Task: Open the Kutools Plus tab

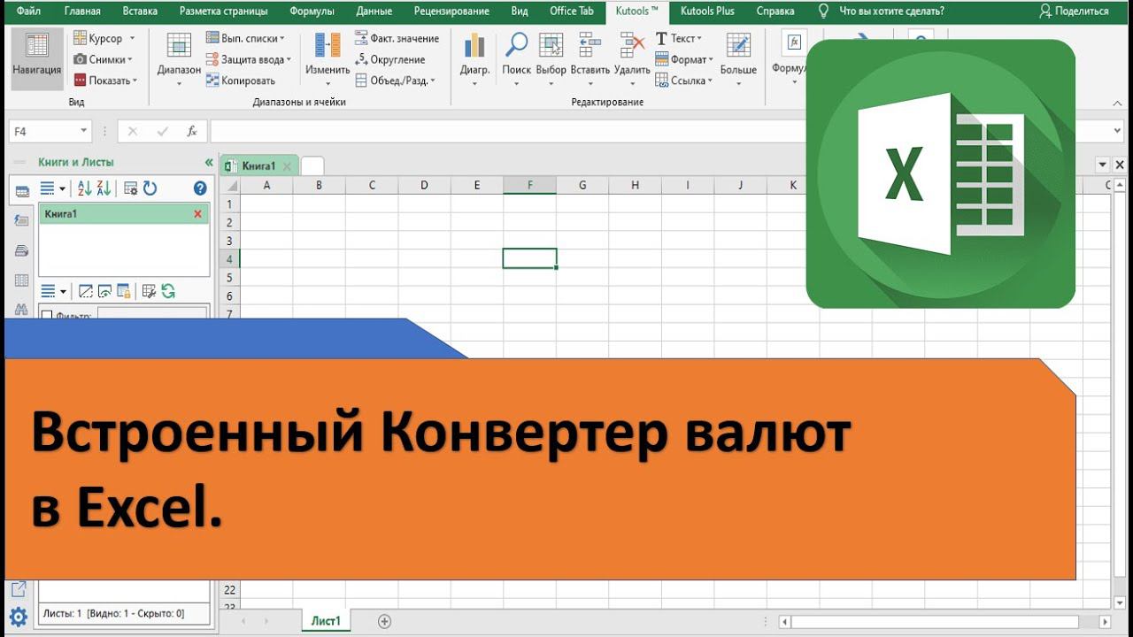Action: point(708,12)
